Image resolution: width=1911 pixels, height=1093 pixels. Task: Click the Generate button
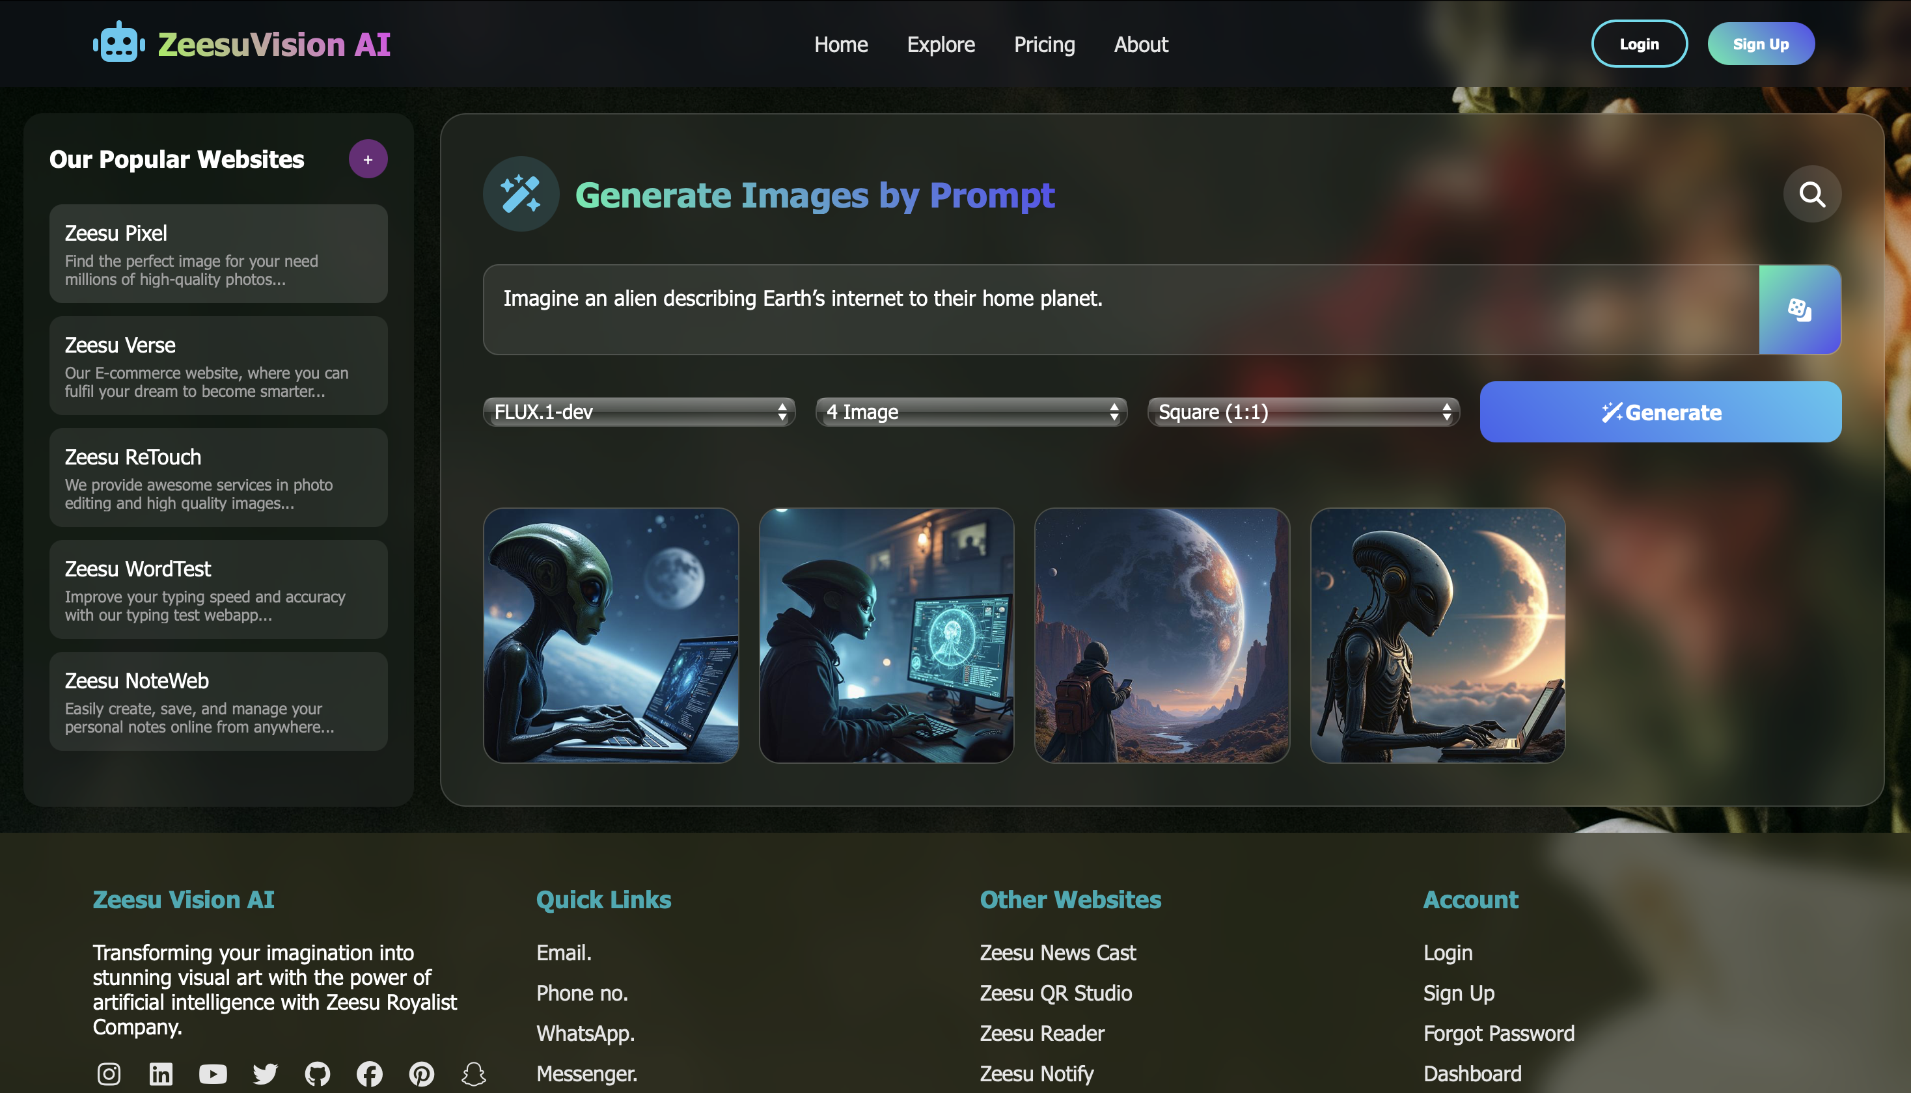(1660, 412)
